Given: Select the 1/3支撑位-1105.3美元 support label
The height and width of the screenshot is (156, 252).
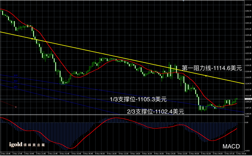Looking at the screenshot, I should pyautogui.click(x=138, y=100).
